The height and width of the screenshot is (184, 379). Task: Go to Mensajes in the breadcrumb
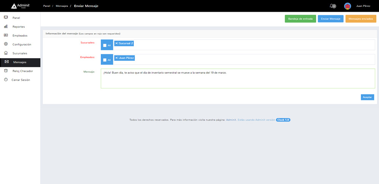(62, 6)
